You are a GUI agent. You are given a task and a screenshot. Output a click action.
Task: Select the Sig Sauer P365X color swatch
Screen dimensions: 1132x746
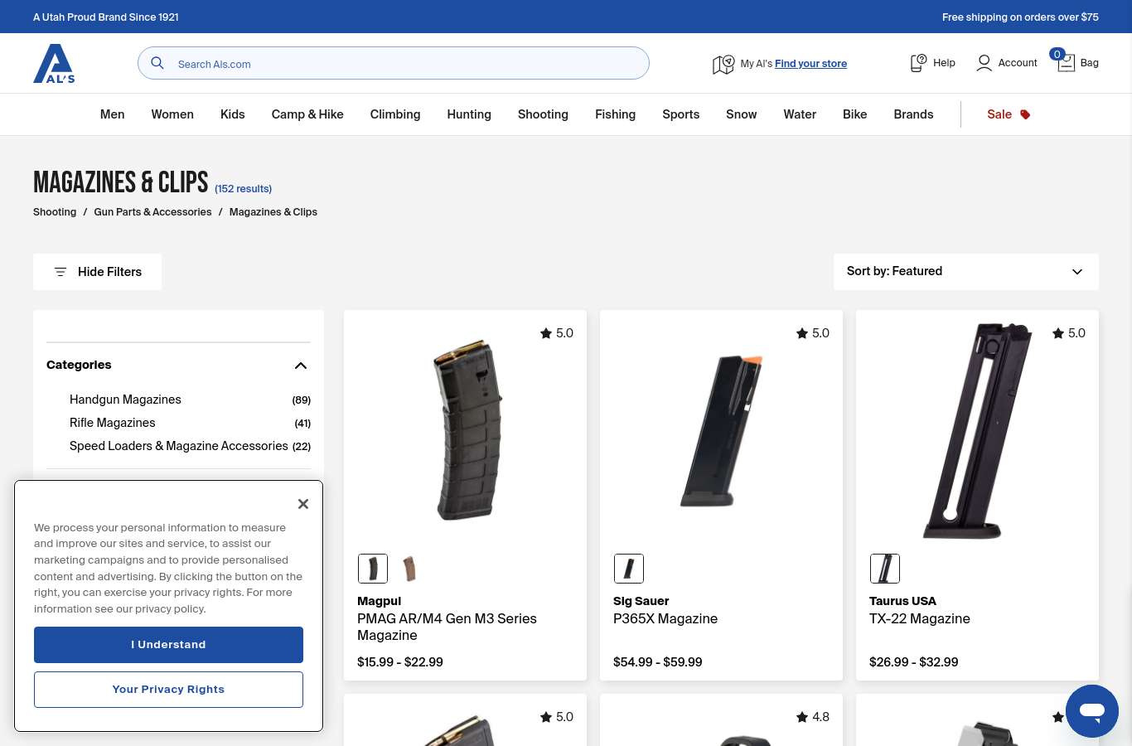629,569
